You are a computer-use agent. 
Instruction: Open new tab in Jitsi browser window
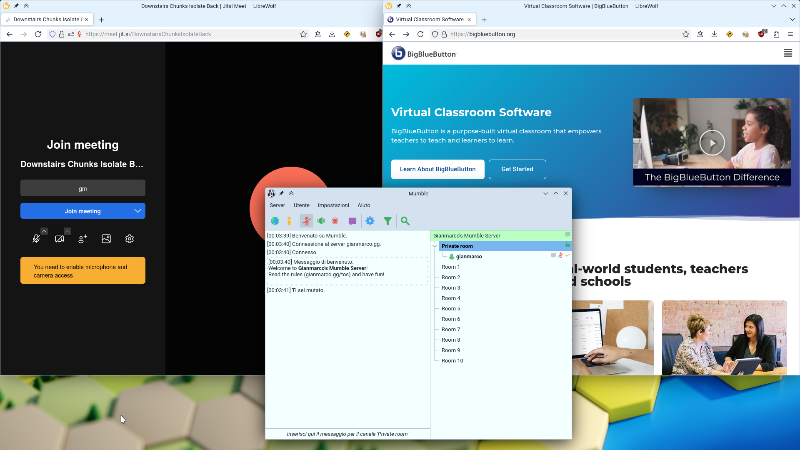[101, 20]
